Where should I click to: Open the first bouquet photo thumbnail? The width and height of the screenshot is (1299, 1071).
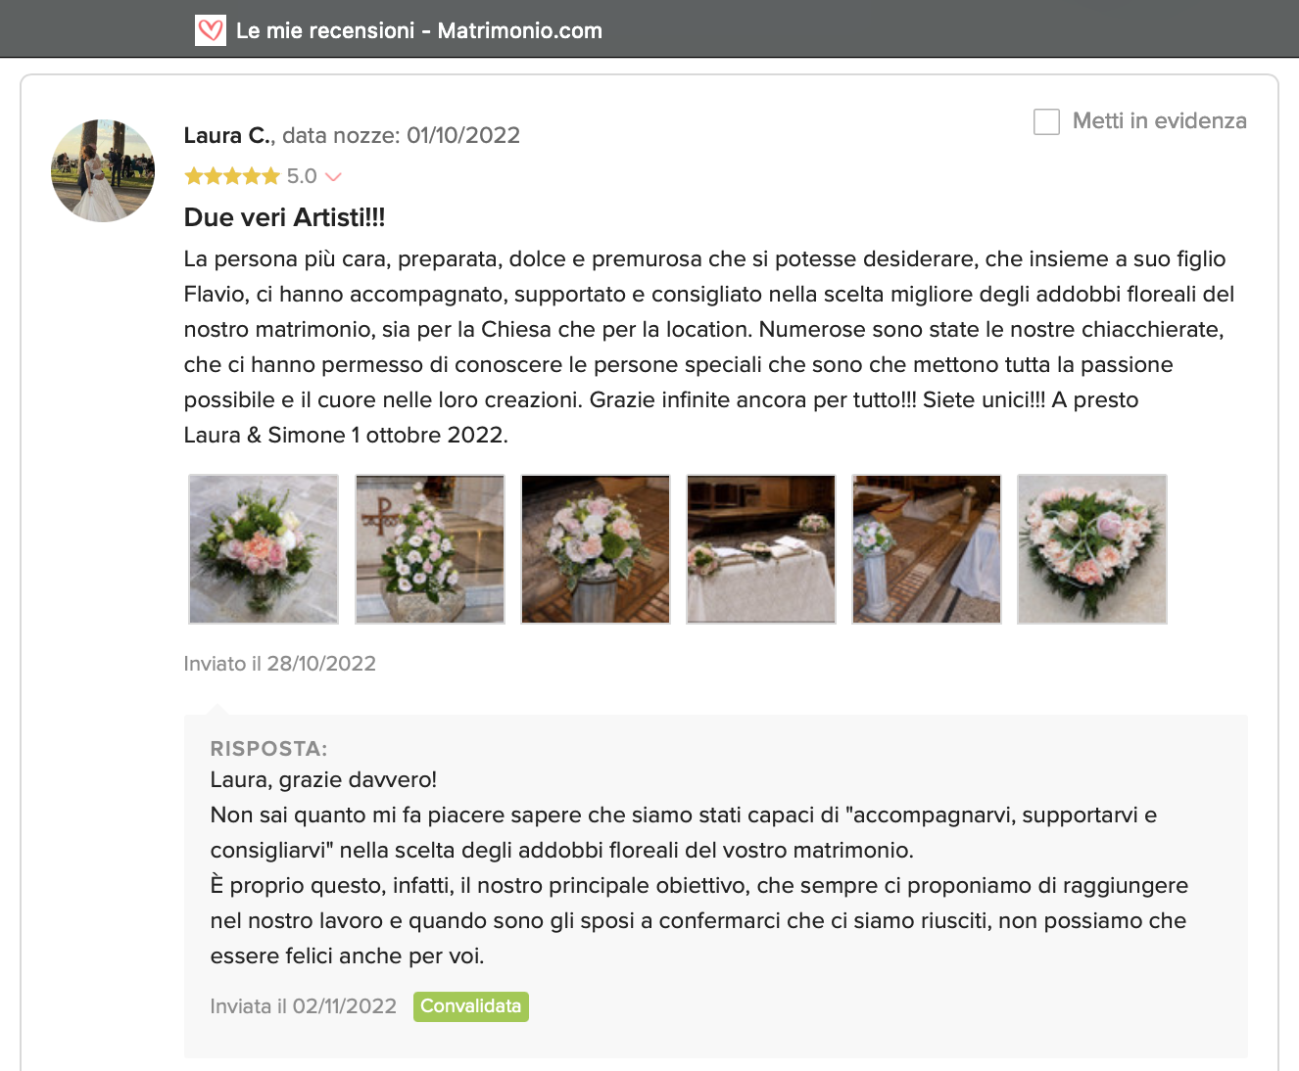[x=264, y=549]
